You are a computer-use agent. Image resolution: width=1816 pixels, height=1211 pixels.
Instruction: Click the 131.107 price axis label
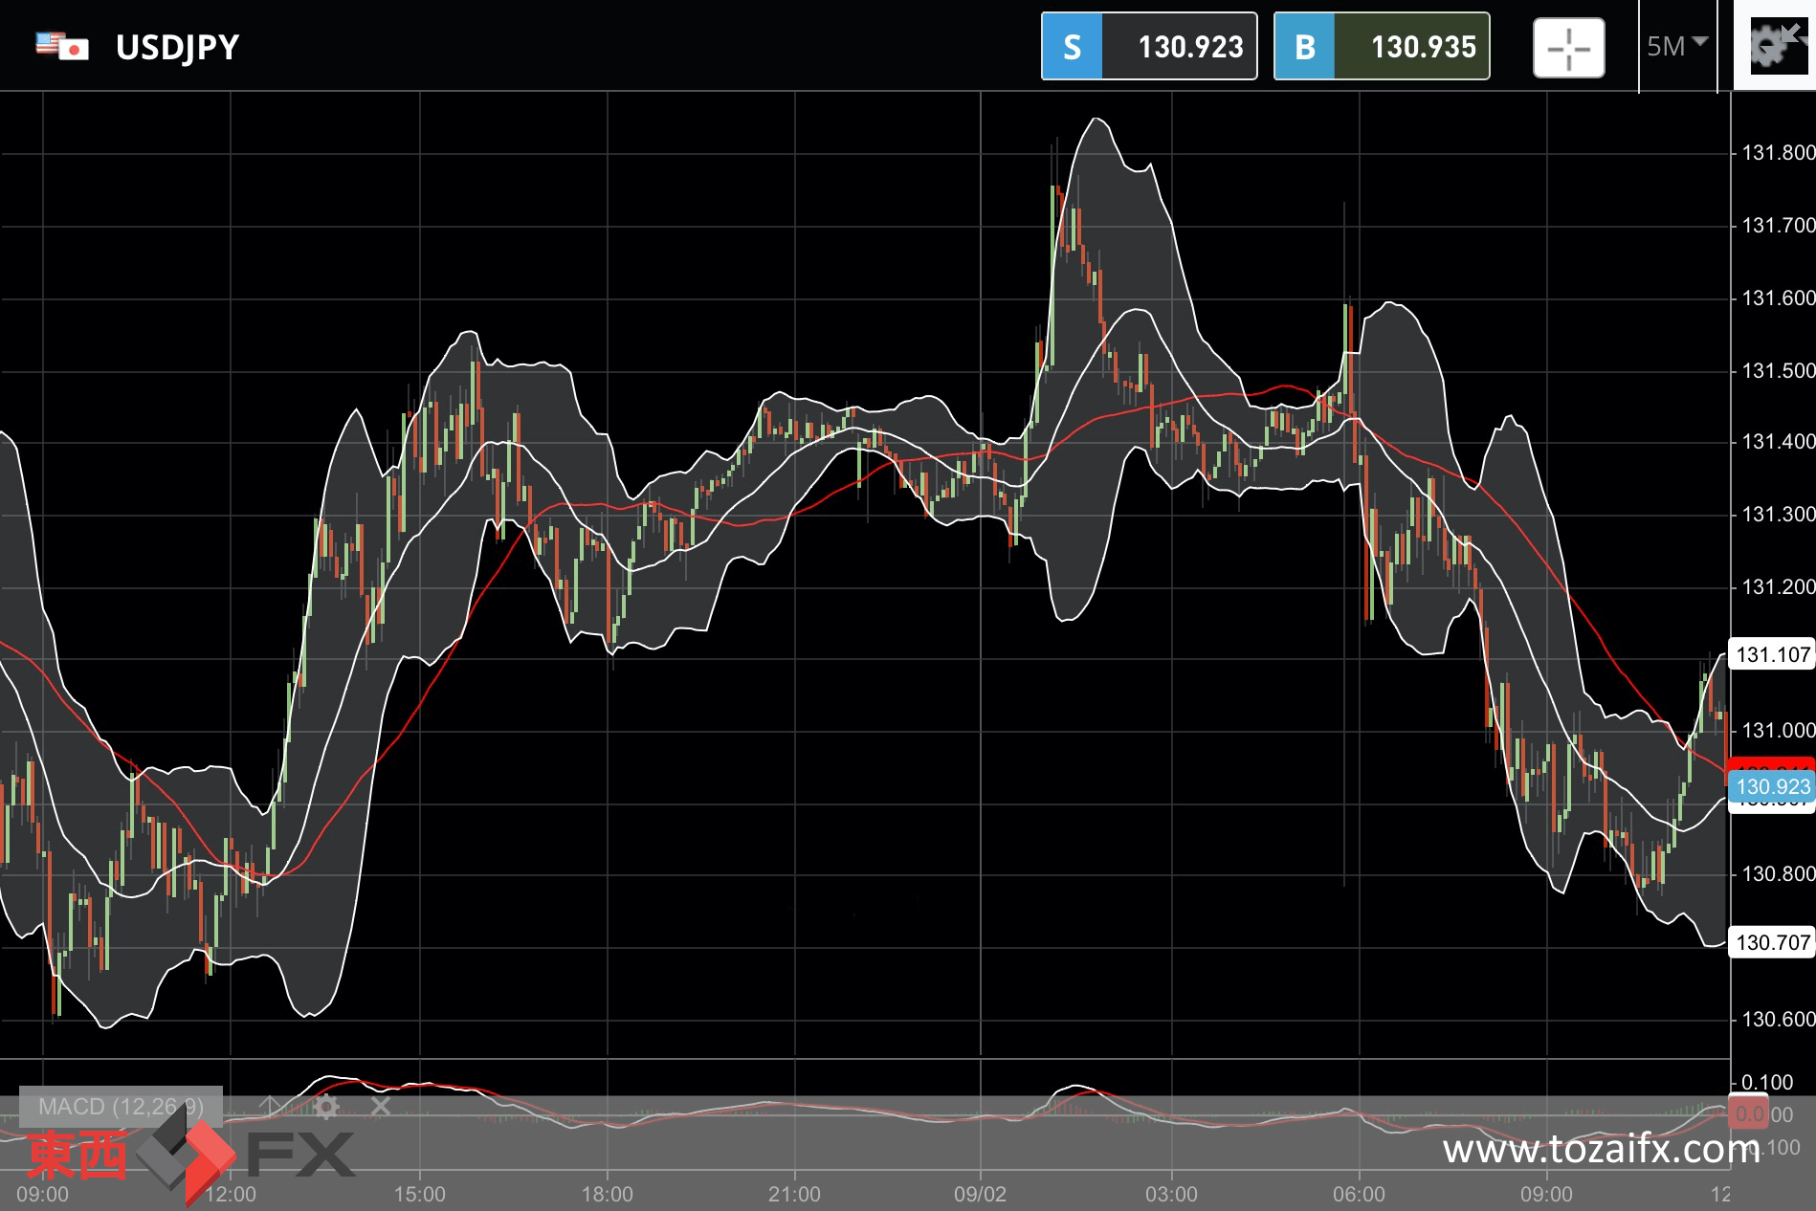point(1772,654)
